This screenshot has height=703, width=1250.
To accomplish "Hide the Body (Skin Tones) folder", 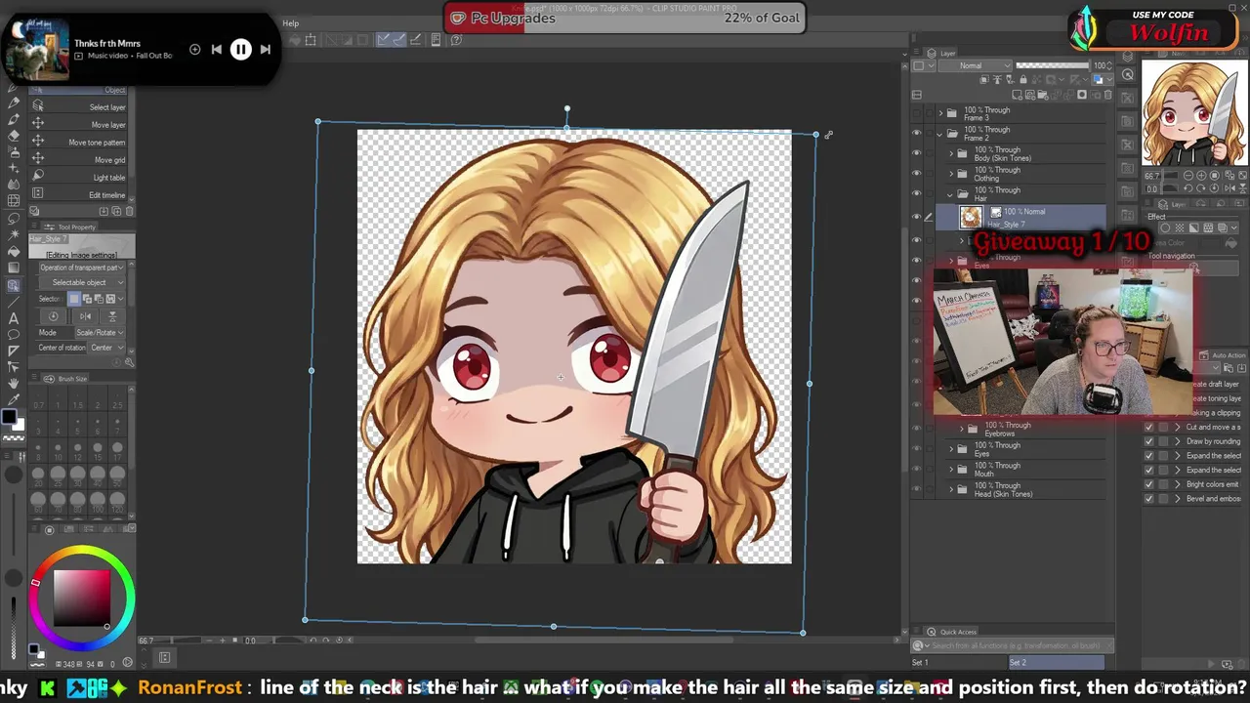I will pyautogui.click(x=916, y=154).
